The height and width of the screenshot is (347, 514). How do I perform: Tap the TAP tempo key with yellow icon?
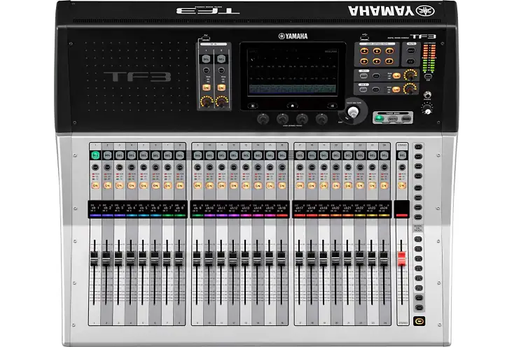(x=419, y=321)
